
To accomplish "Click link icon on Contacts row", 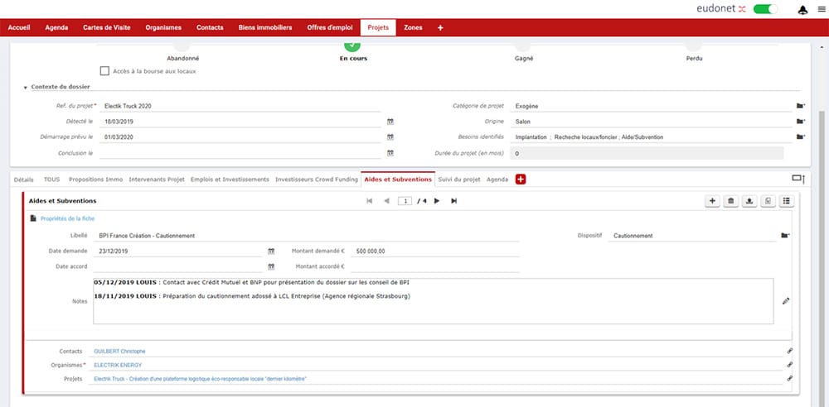I will (789, 351).
